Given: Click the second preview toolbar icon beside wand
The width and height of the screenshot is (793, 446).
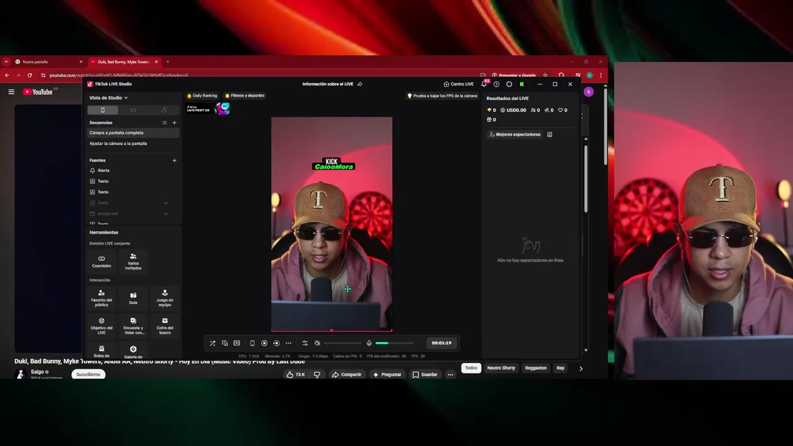Looking at the screenshot, I should click(225, 343).
